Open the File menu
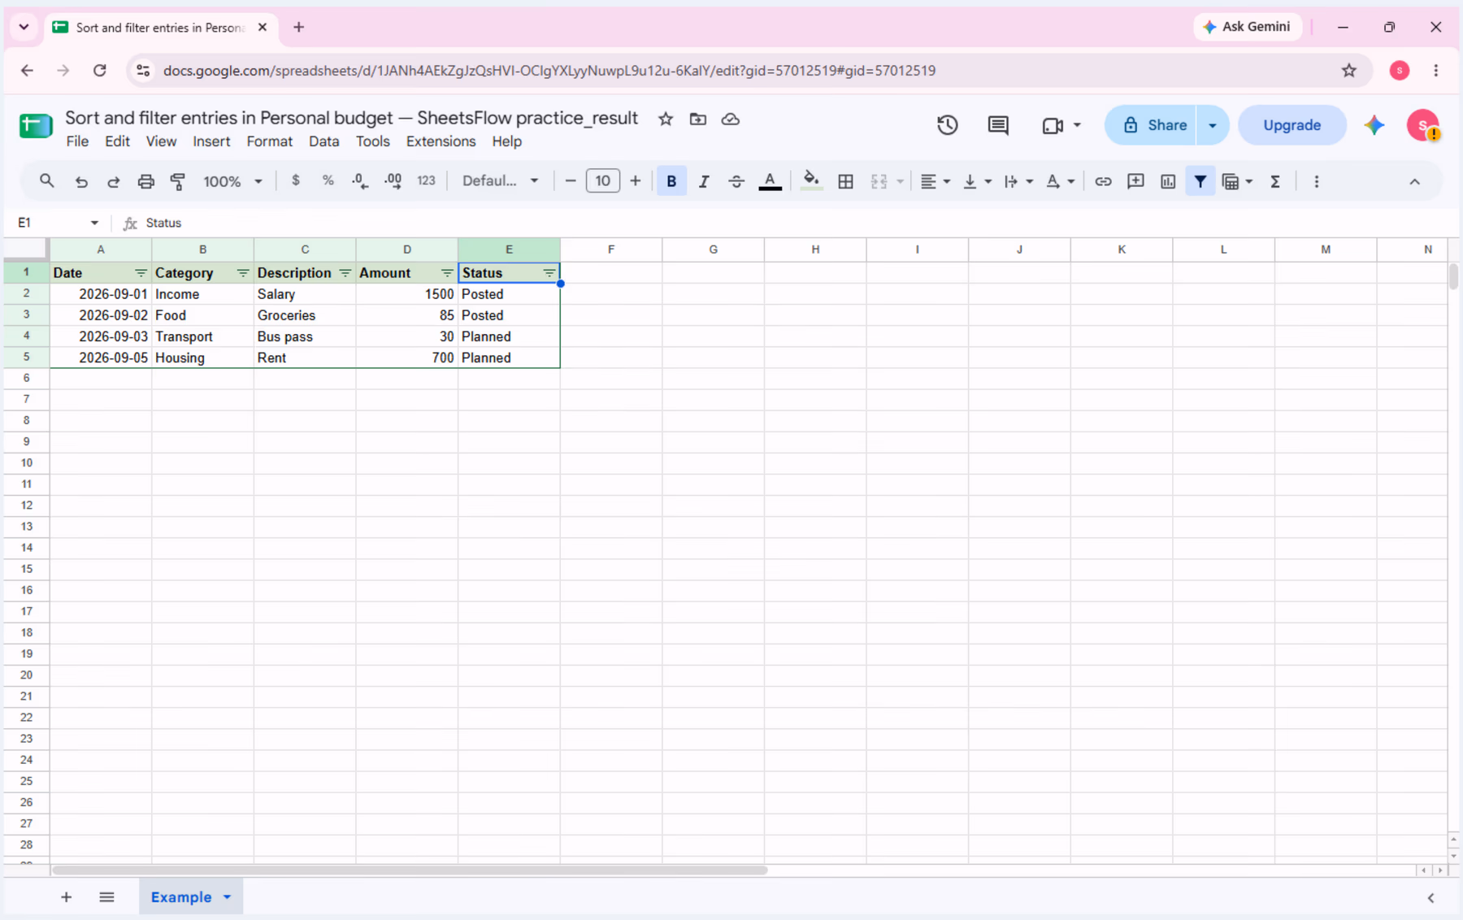Image resolution: width=1463 pixels, height=920 pixels. tap(77, 141)
